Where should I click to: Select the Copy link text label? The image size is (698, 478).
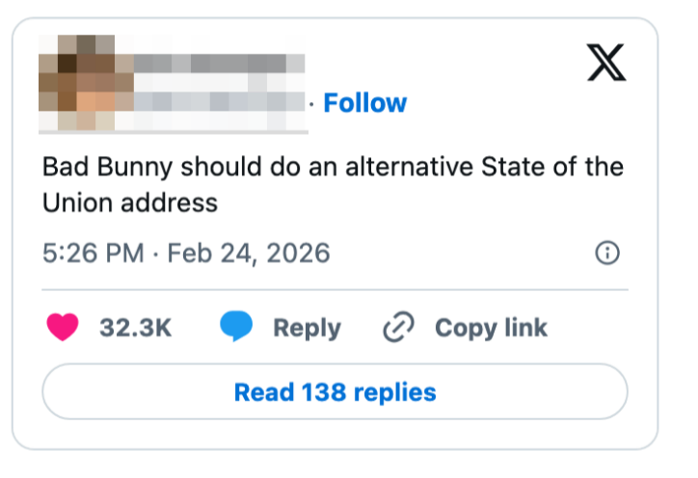pyautogui.click(x=491, y=328)
